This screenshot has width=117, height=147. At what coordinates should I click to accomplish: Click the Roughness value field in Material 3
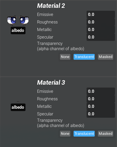(x=101, y=99)
